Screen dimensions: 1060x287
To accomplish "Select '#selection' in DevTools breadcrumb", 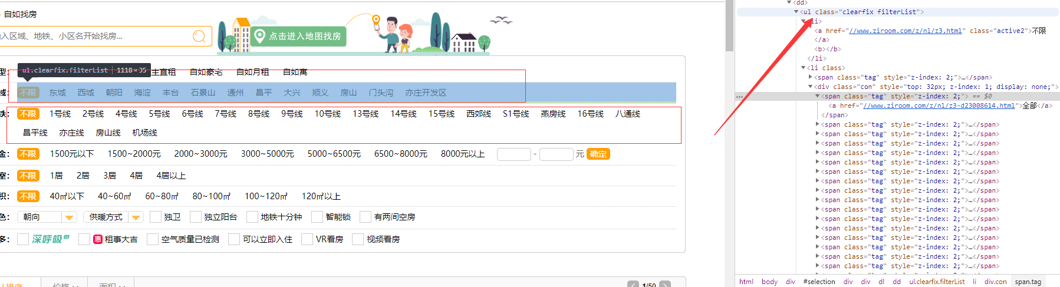I will 819,282.
